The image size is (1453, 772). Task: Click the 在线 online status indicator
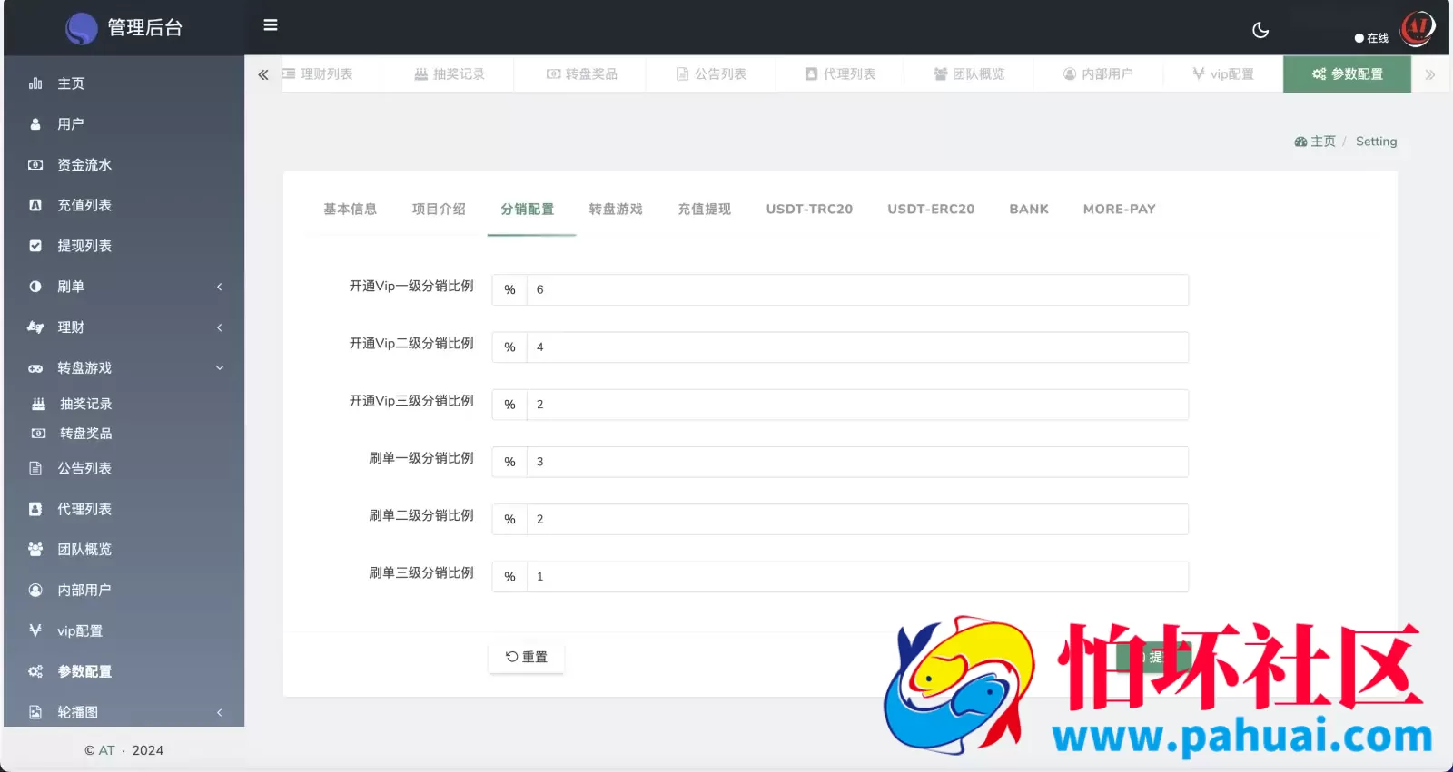click(1371, 38)
